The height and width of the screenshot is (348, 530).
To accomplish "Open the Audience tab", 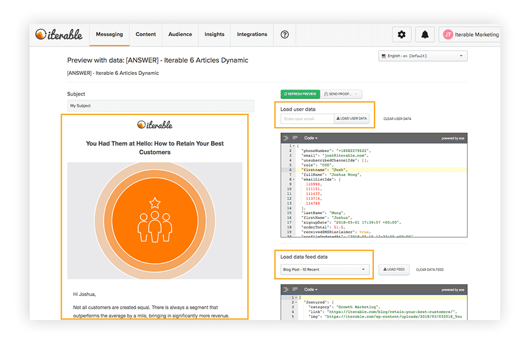I will point(180,35).
